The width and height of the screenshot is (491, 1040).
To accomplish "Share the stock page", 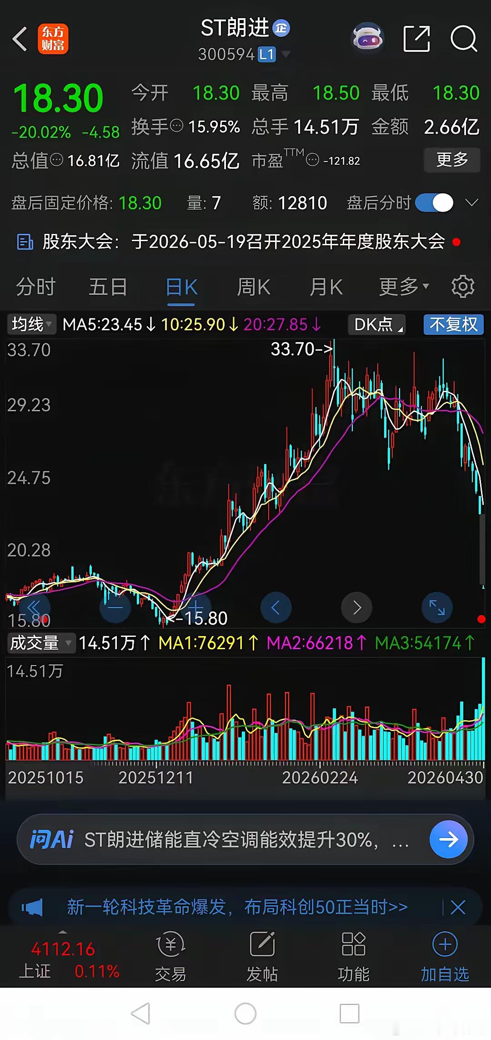I will point(416,39).
